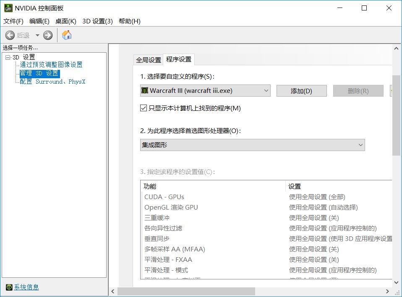Viewport: 402px width, 297px height.
Task: Click 使用全局设置 (全部) value for CUDA
Action: tap(317, 197)
